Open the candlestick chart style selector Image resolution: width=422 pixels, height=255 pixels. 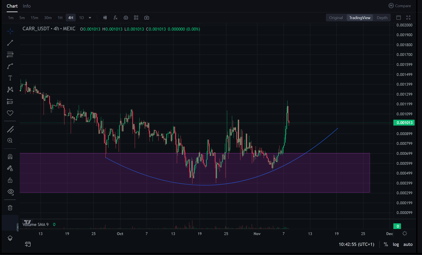click(105, 18)
